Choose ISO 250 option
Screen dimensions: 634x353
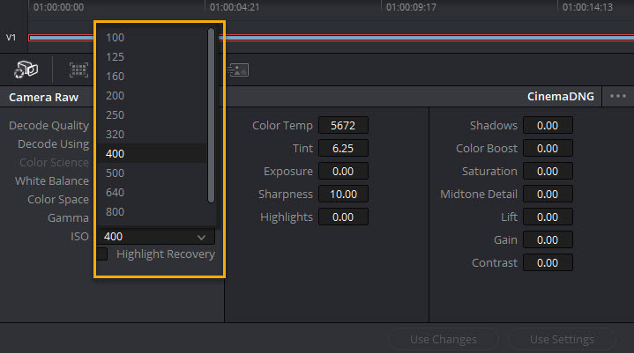(x=115, y=114)
